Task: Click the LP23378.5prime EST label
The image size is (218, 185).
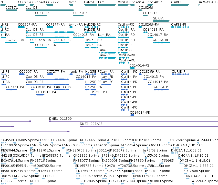Action: click(14, 181)
